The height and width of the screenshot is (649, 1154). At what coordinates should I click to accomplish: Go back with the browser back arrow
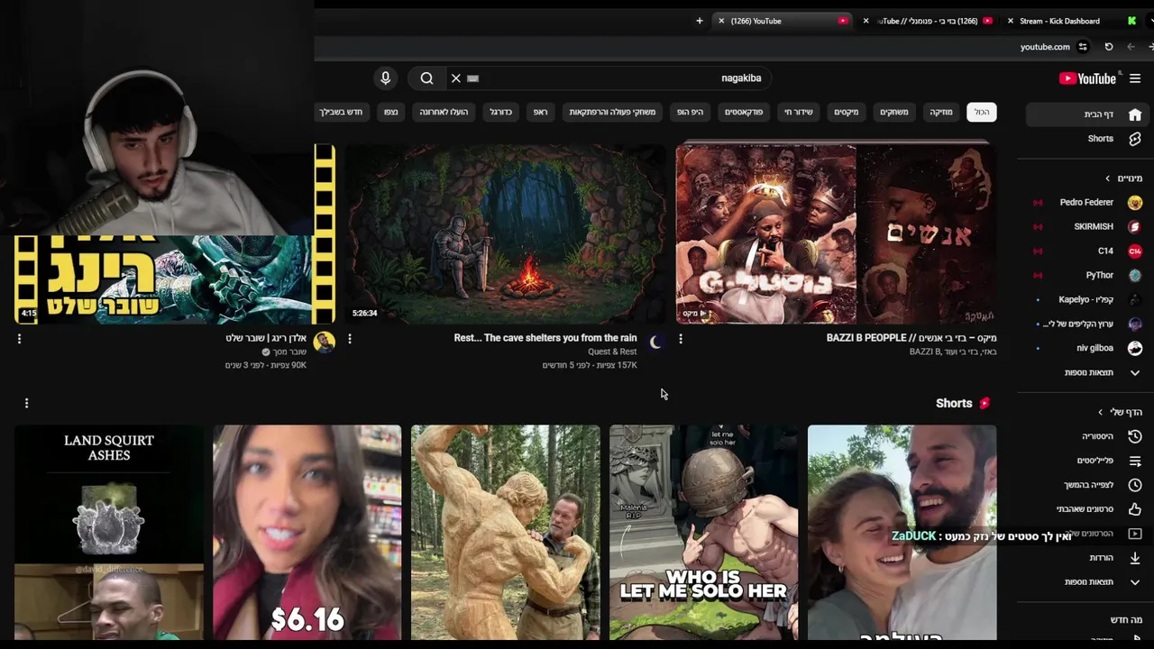click(1131, 47)
